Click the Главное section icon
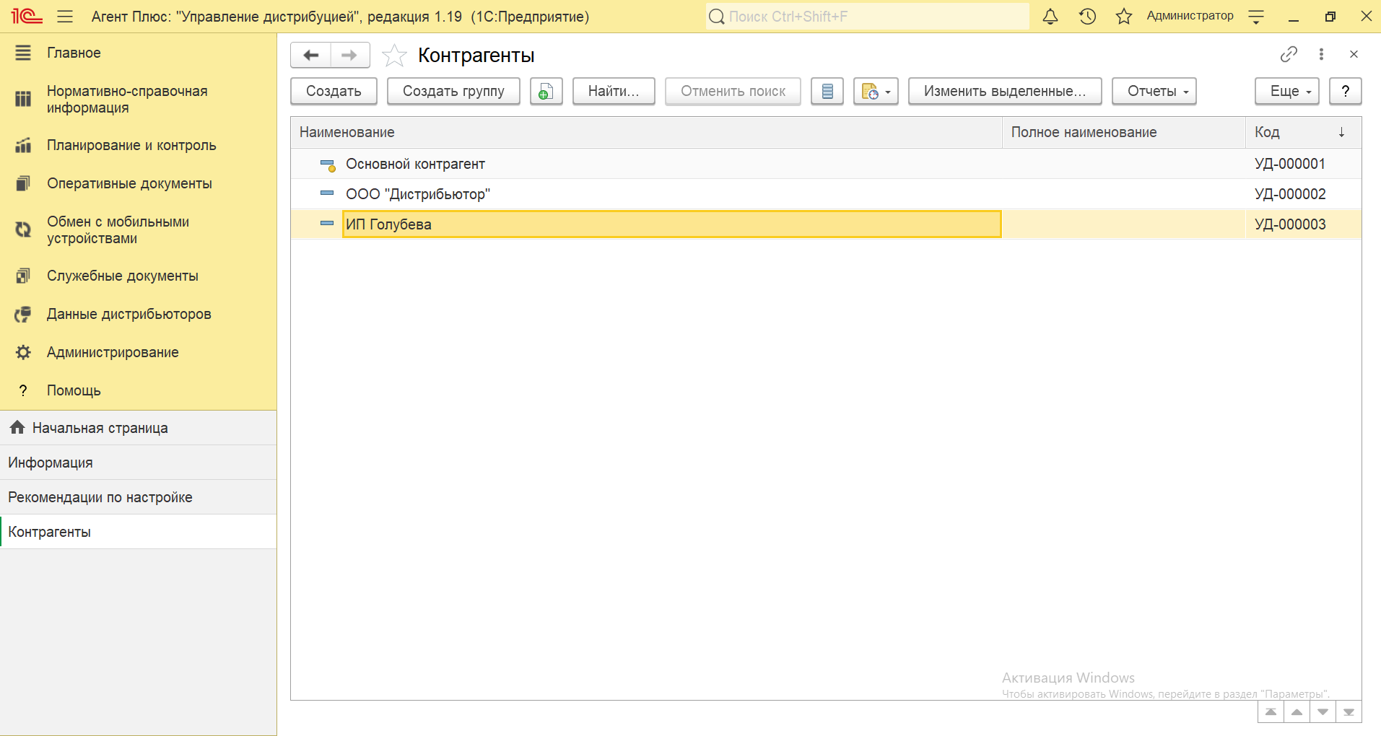The height and width of the screenshot is (736, 1381). pos(23,53)
